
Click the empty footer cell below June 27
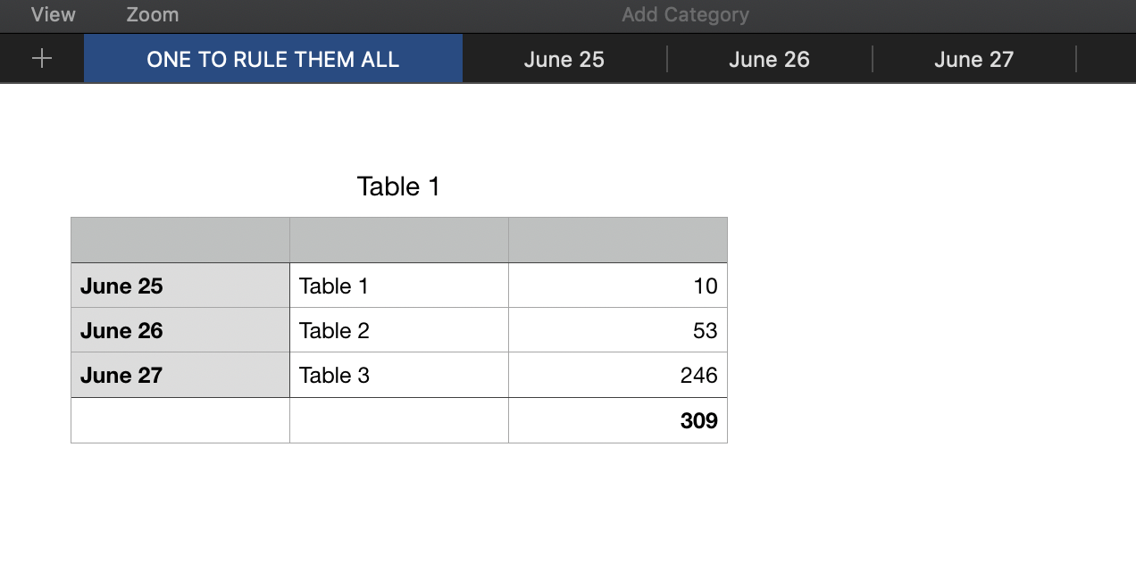tap(180, 420)
